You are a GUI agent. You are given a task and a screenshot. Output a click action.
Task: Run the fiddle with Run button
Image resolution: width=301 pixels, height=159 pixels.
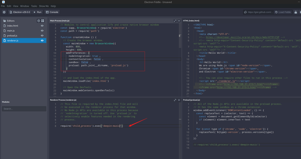37,12
